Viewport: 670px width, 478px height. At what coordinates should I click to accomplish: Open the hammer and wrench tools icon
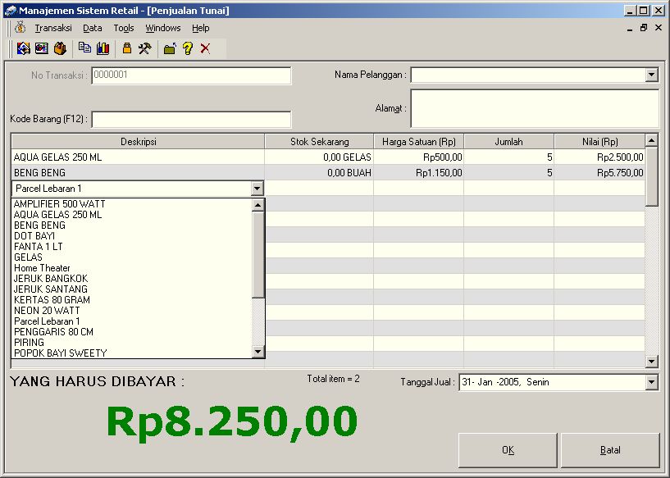(145, 48)
